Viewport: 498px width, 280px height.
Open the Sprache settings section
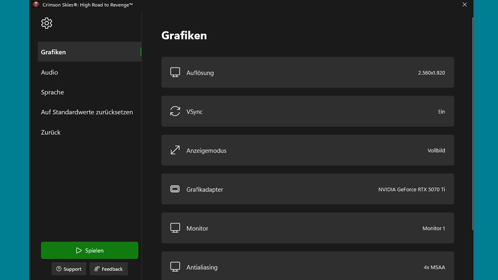point(52,92)
